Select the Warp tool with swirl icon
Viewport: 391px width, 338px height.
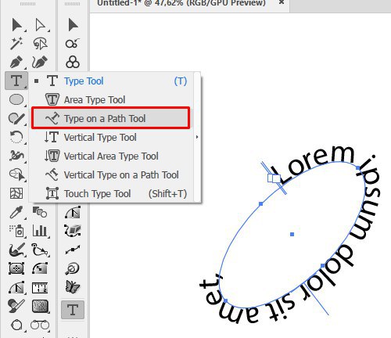16,156
